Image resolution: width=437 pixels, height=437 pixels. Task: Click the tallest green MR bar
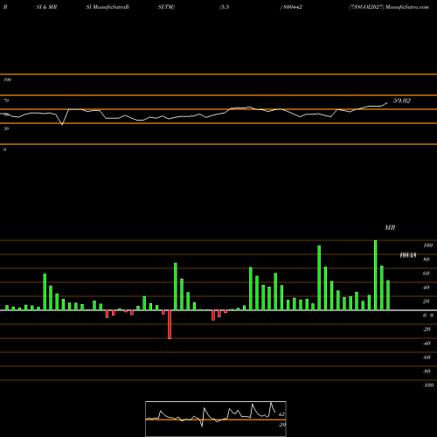[375, 275]
